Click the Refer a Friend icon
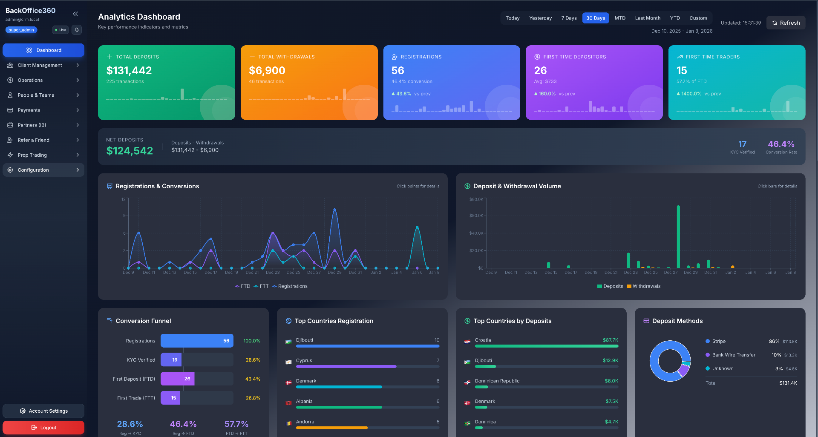818x437 pixels. point(10,140)
